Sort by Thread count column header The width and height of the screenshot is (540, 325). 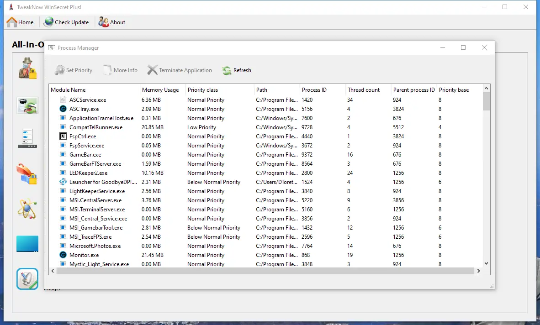(368, 90)
